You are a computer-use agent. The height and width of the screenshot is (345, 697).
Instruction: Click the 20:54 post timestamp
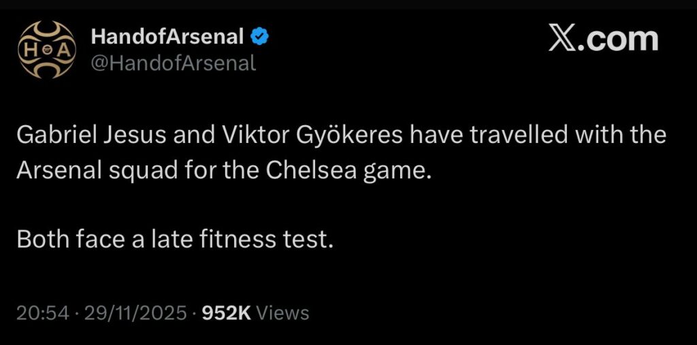43,313
